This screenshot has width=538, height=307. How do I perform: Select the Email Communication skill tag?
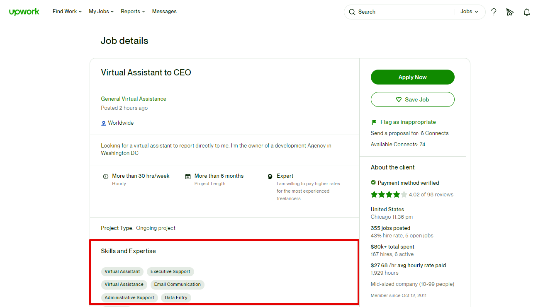tap(177, 285)
